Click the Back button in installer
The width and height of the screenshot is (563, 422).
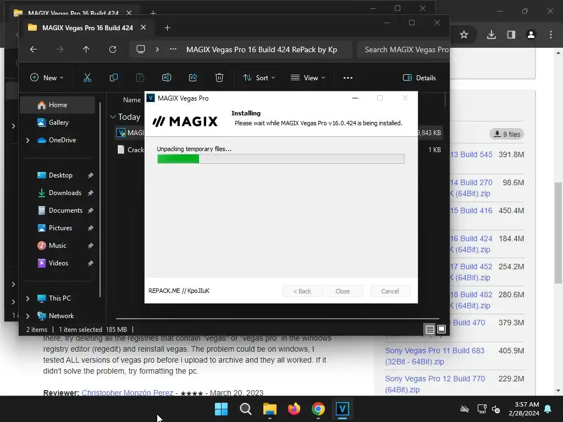302,291
